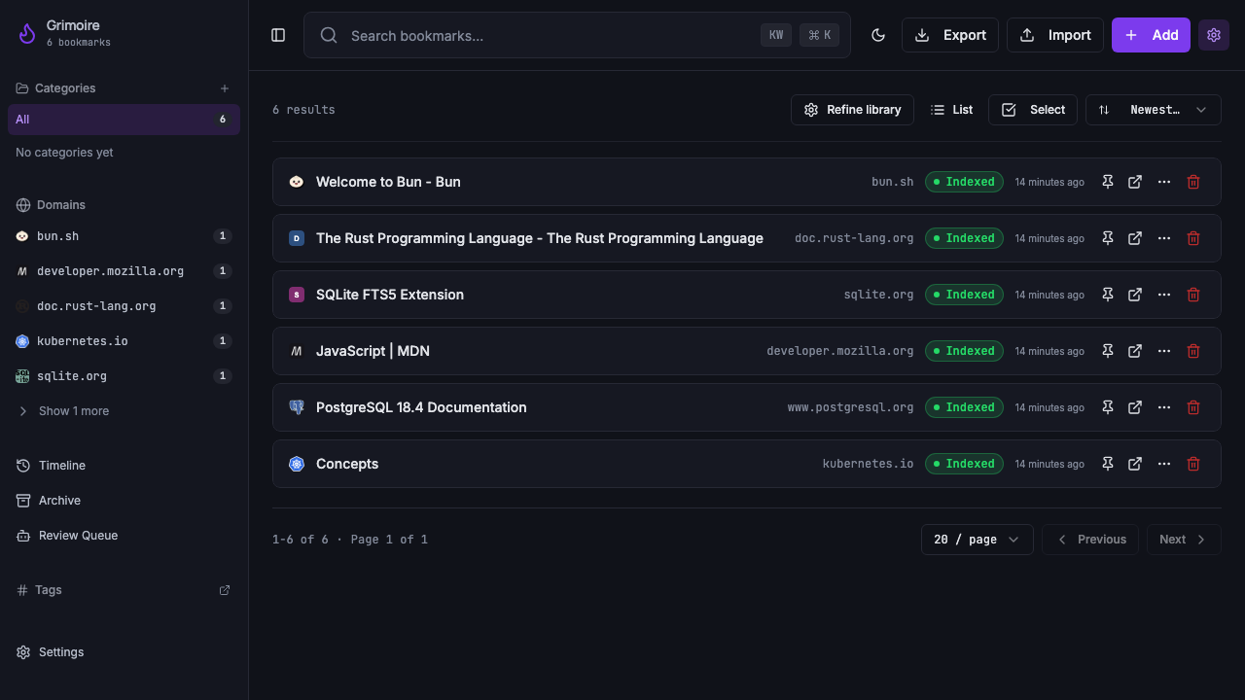This screenshot has height=700, width=1245.
Task: Filter by developer.mozilla.org domain
Action: [x=124, y=271]
